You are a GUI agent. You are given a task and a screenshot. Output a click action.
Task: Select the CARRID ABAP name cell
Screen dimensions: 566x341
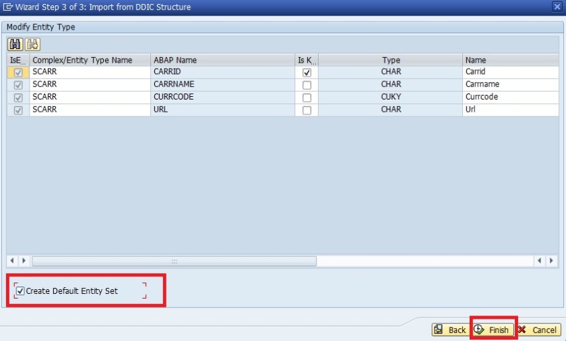[x=223, y=72]
